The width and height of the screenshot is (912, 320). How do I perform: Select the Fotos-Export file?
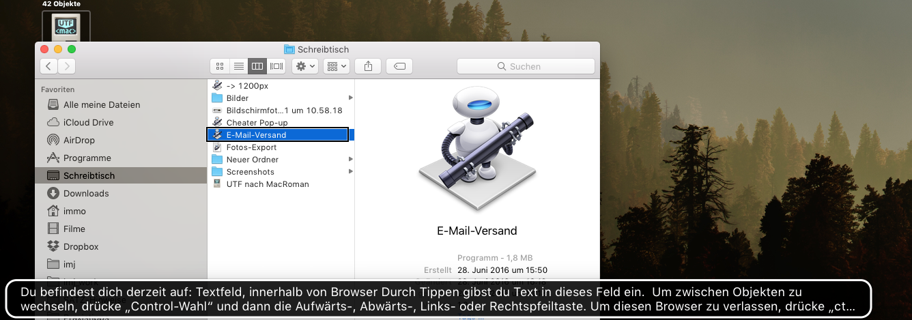tap(281, 147)
